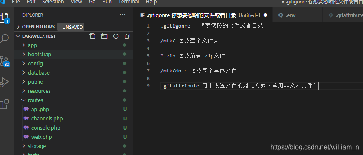The width and height of the screenshot is (363, 155).
Task: Click the modified dot beside app folder
Action: pos(125,45)
